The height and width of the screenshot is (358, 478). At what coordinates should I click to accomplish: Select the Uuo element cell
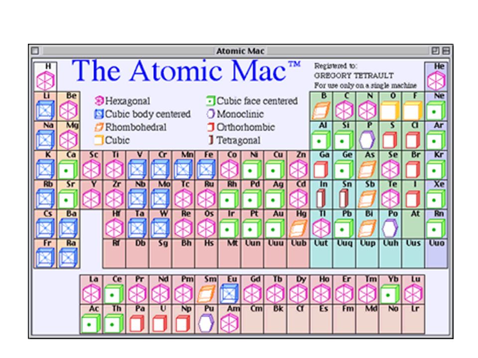tap(436, 254)
